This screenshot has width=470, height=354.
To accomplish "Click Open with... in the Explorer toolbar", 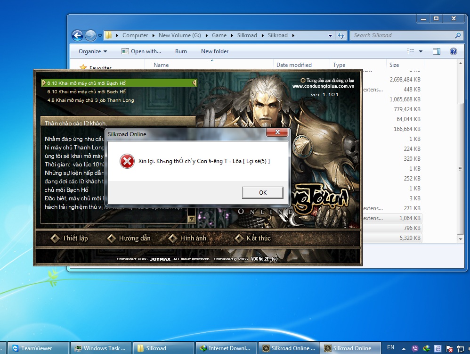I will [x=141, y=51].
